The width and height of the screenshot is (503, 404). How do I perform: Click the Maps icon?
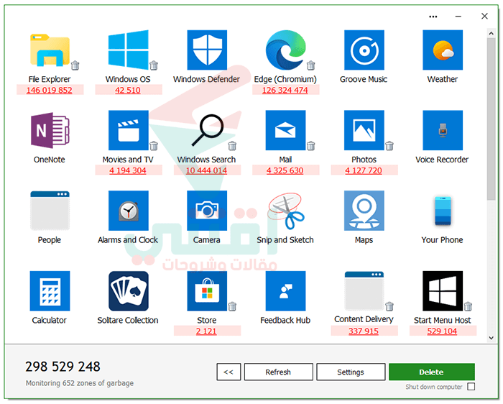364,211
